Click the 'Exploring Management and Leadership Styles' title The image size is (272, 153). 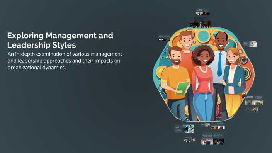coord(60,40)
